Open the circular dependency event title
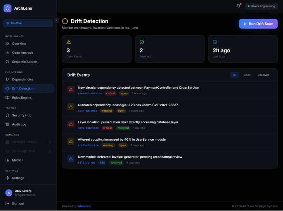The width and height of the screenshot is (283, 211). click(x=138, y=88)
